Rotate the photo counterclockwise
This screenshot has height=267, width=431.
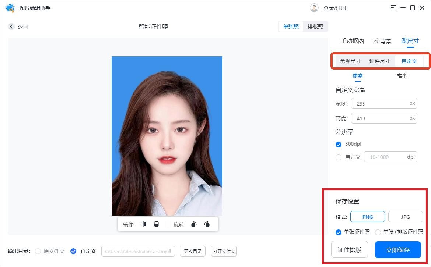[x=194, y=224]
